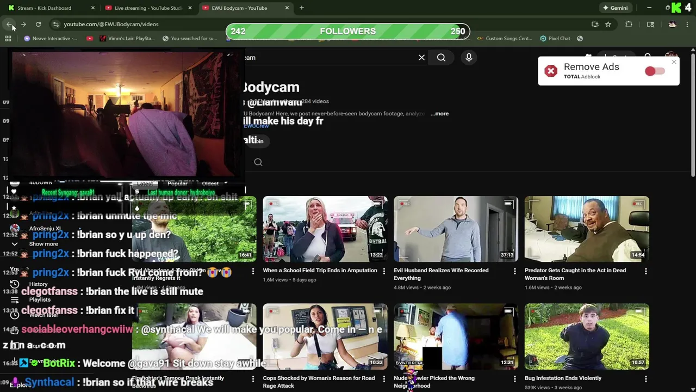Viewport: 696px width, 392px height.
Task: Sort videos by Oldest
Action: [x=210, y=183]
